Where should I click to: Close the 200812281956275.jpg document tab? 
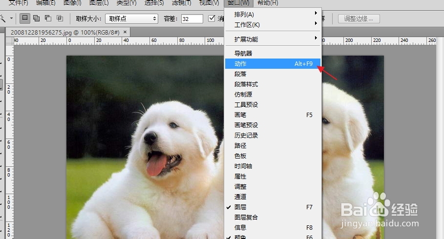coord(125,32)
